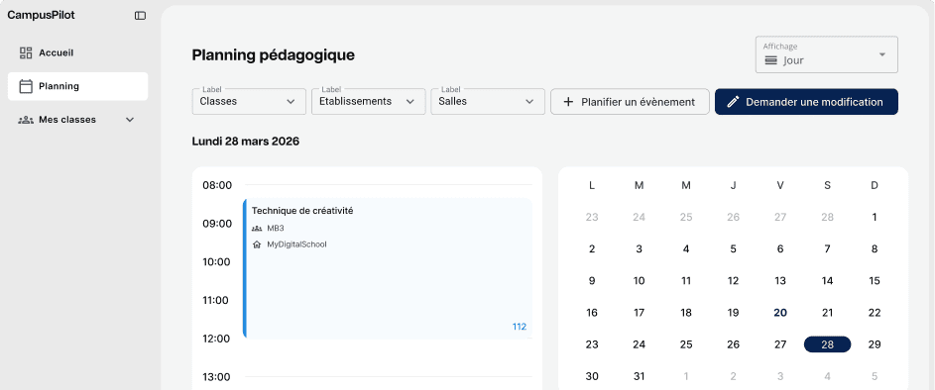Click Planifier un évènement button
Image resolution: width=935 pixels, height=390 pixels.
point(630,102)
